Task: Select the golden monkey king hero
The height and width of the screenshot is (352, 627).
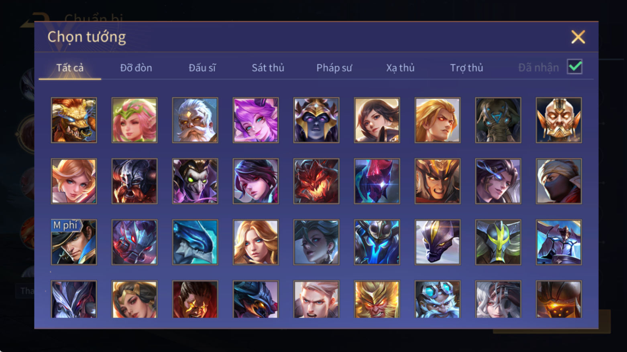Action: click(377, 299)
